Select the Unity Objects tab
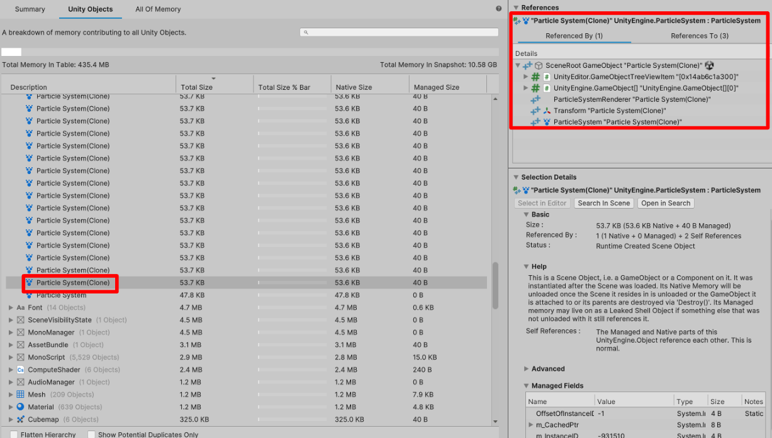 91,9
